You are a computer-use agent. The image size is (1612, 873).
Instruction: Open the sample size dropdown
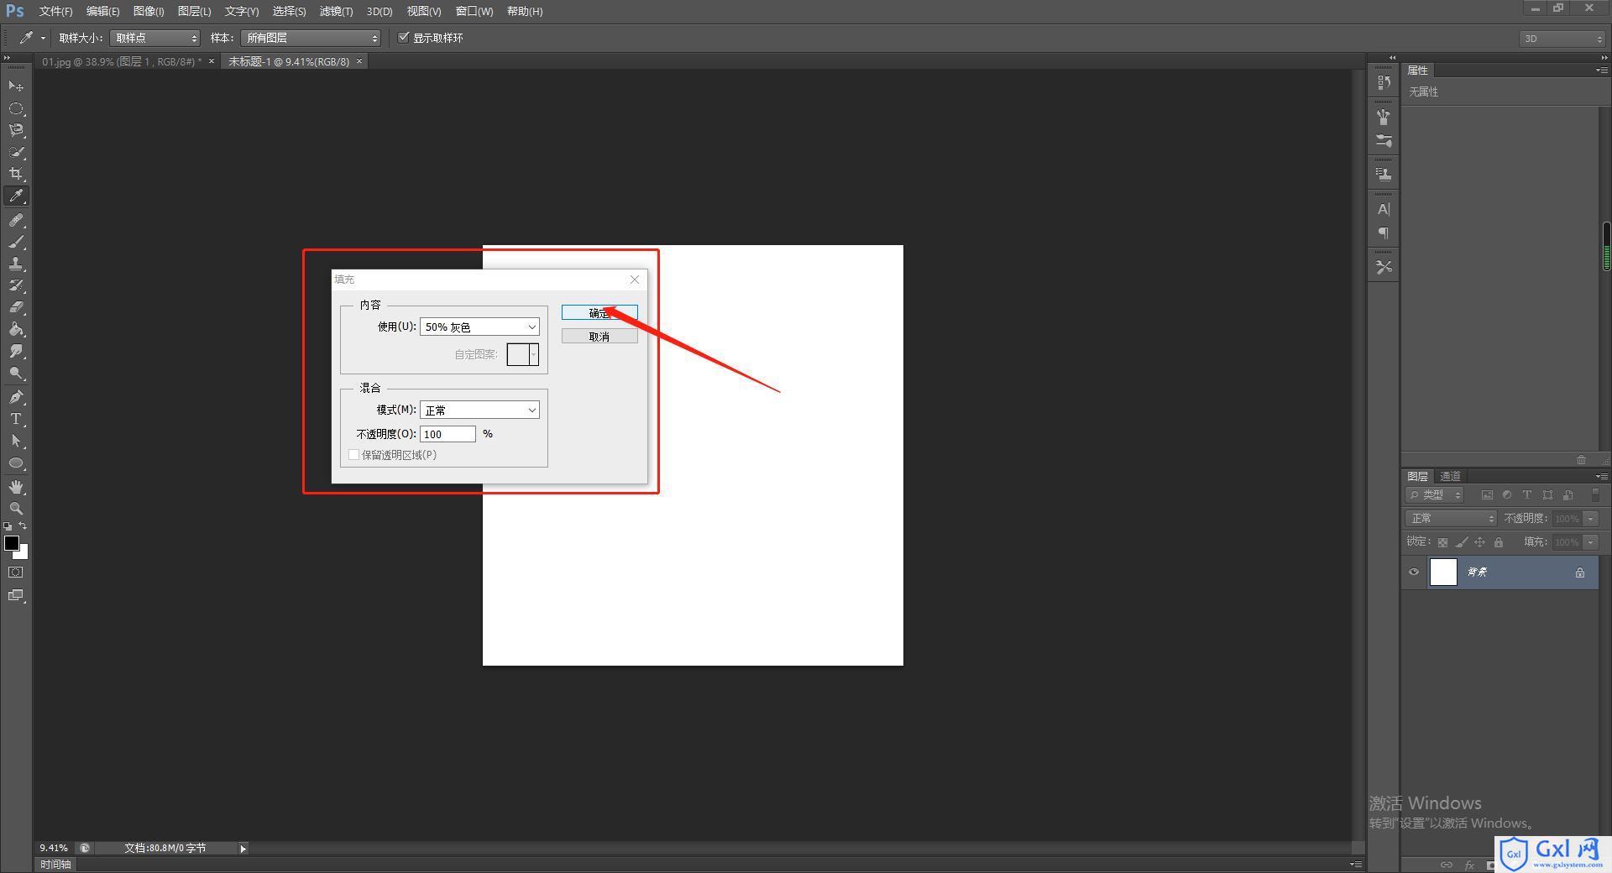pyautogui.click(x=155, y=38)
